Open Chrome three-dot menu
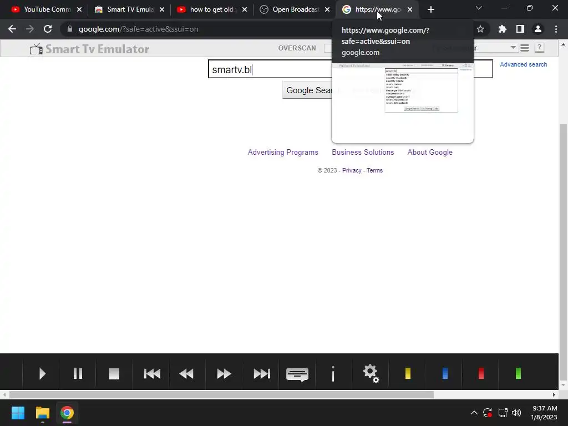This screenshot has width=568, height=426. (556, 29)
